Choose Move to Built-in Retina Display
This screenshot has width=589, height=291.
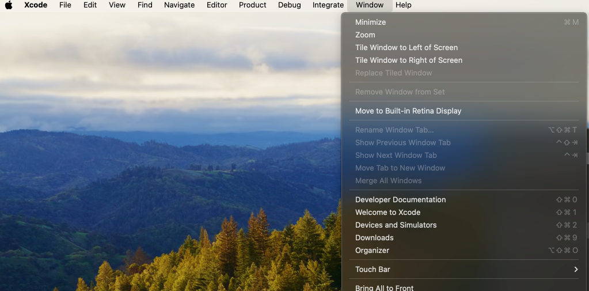point(408,111)
